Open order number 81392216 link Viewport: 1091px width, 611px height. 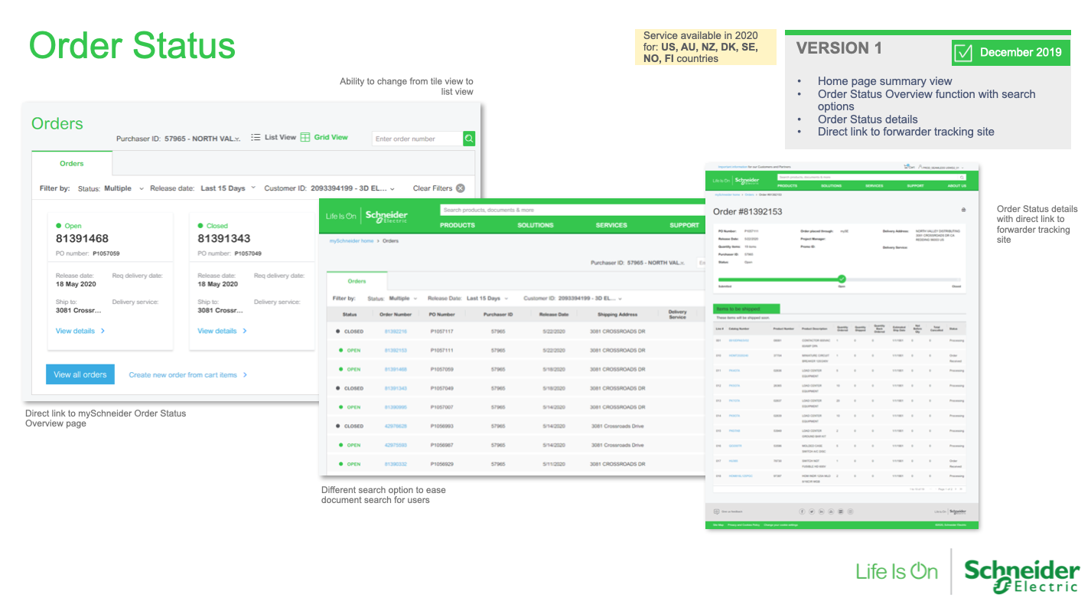click(x=396, y=332)
